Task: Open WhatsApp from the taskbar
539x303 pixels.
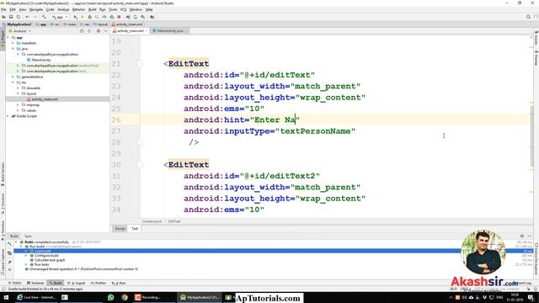Action: (110, 297)
